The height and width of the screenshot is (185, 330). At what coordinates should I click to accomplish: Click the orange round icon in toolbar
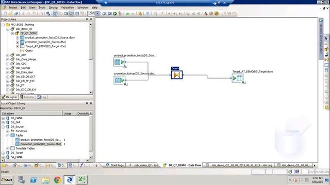217,14
